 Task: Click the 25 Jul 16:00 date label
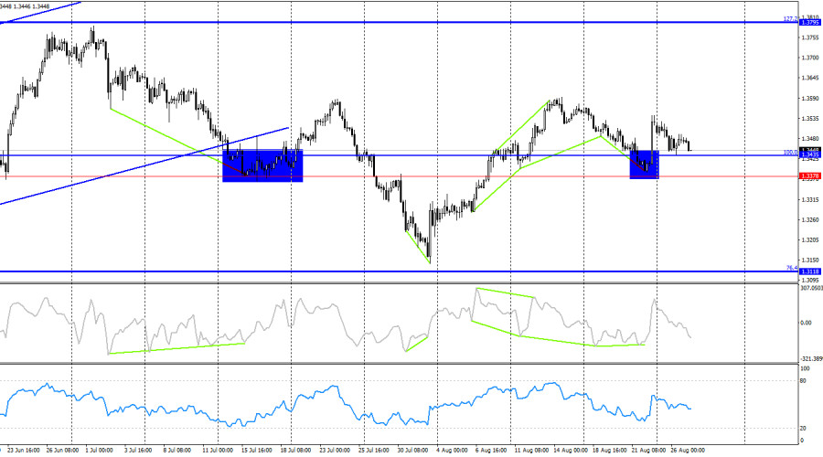374,451
